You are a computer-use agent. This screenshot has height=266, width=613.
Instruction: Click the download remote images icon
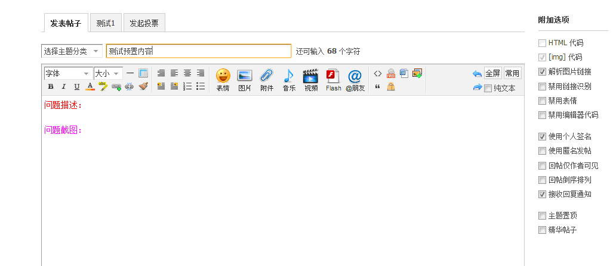(x=417, y=73)
